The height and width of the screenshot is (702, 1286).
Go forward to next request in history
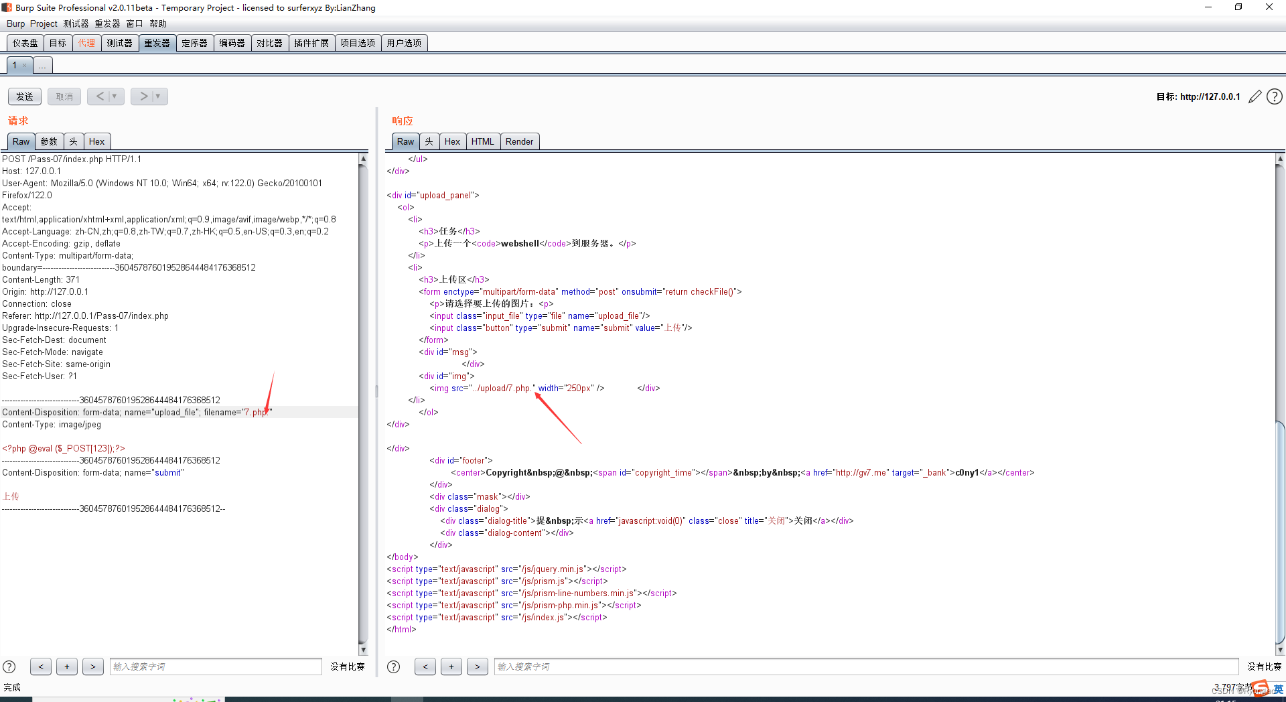click(x=143, y=96)
